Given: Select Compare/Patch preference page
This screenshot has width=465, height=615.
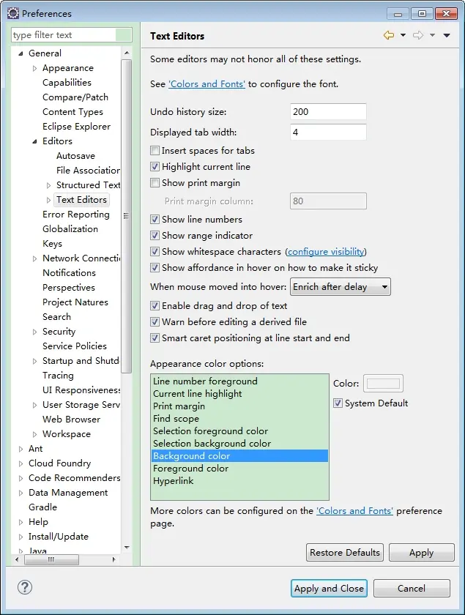Looking at the screenshot, I should pyautogui.click(x=75, y=97).
